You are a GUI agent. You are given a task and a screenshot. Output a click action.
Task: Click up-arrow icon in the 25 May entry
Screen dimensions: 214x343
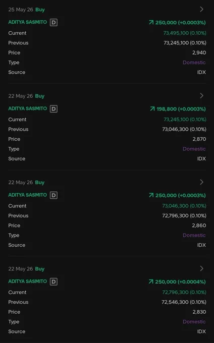151,22
